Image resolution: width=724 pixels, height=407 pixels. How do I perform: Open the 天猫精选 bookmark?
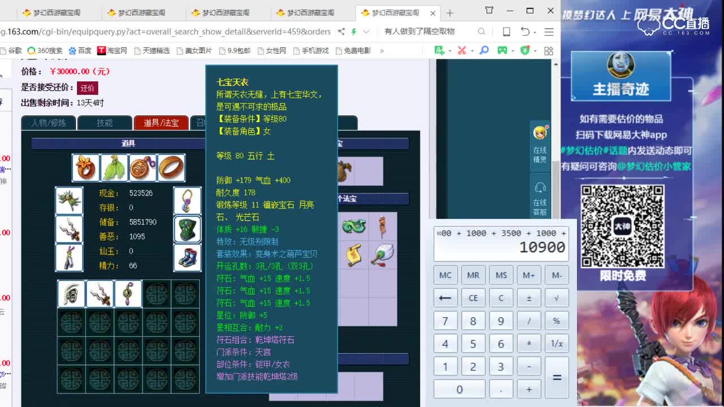[152, 51]
